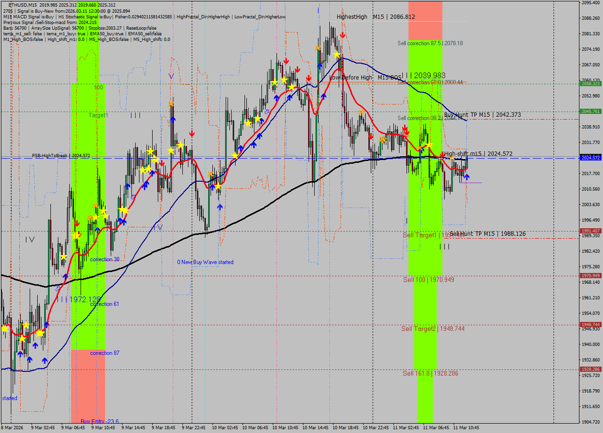
Task: Click the III marker below Sell-Hunt TP label
Action: tap(445, 247)
